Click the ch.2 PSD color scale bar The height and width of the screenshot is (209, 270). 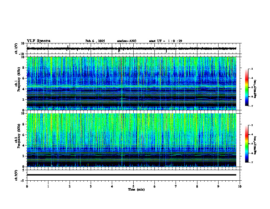coord(246,144)
